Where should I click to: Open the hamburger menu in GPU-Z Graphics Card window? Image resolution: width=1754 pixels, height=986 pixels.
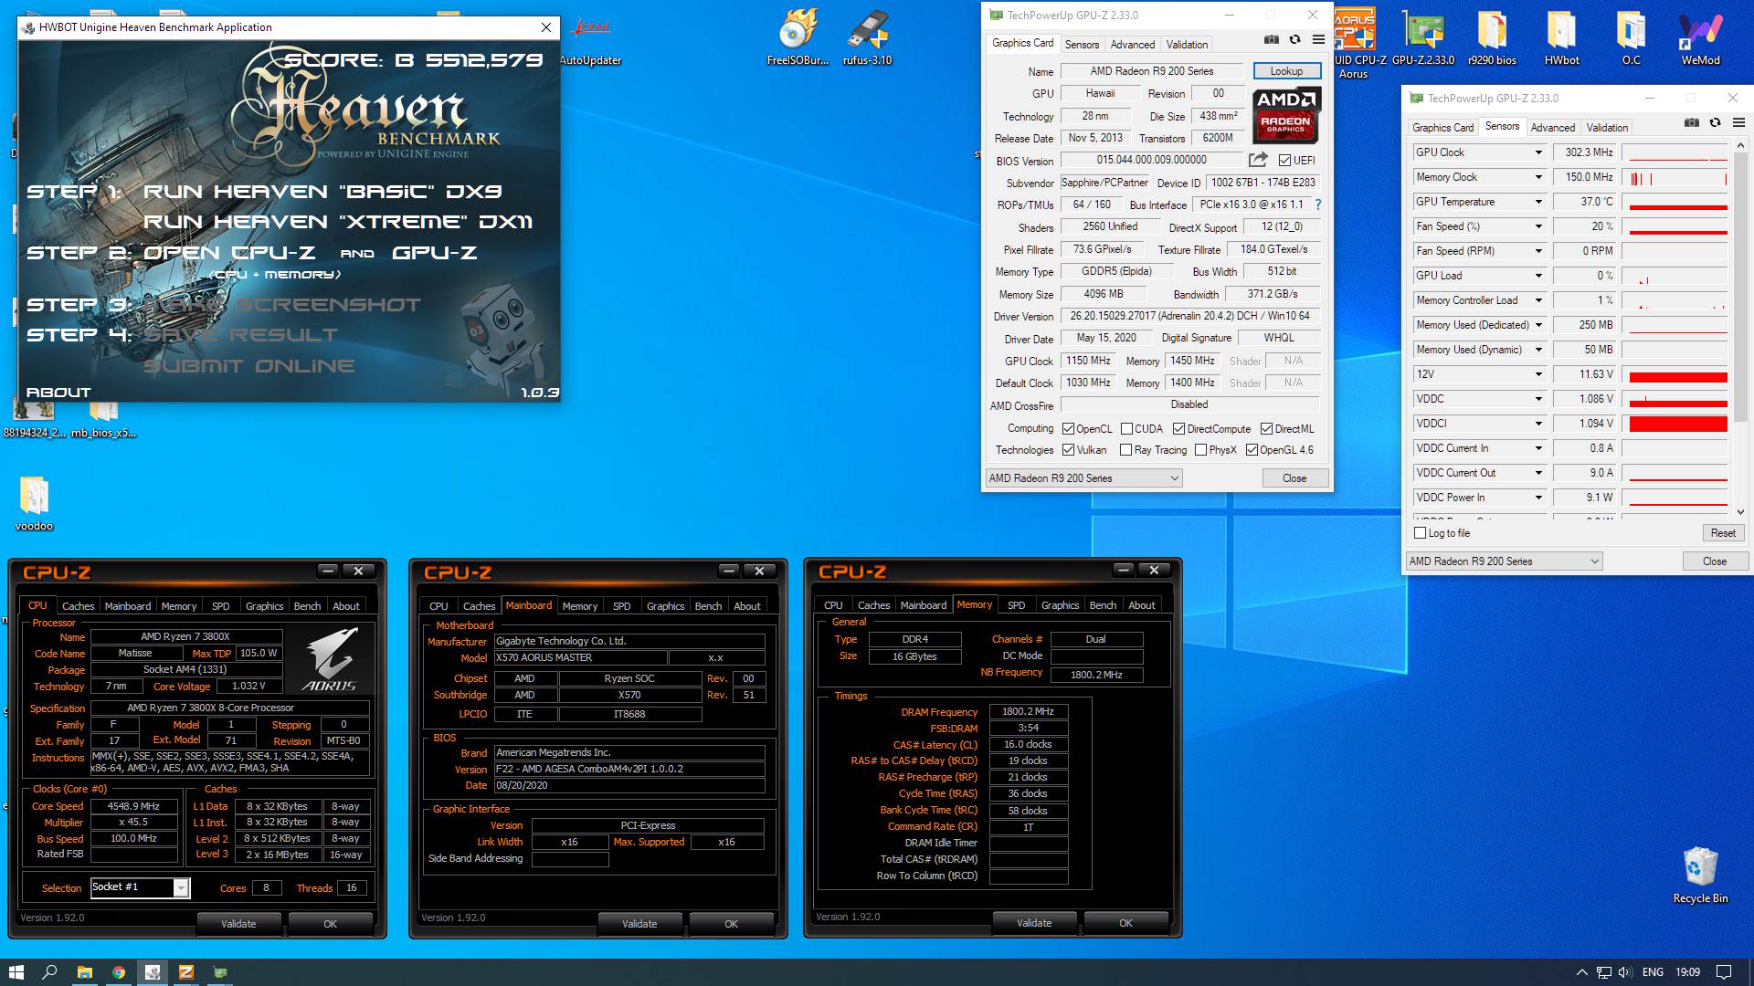(1318, 40)
